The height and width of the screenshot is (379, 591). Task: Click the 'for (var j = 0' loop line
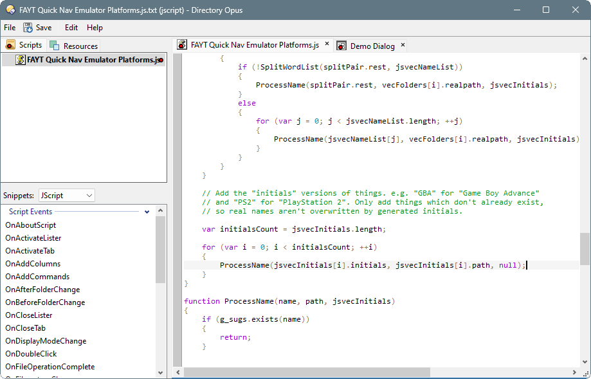click(359, 121)
